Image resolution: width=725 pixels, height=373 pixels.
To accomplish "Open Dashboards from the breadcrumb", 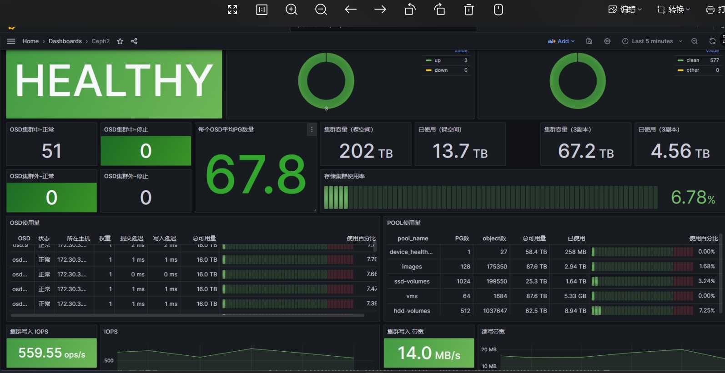I will point(65,41).
